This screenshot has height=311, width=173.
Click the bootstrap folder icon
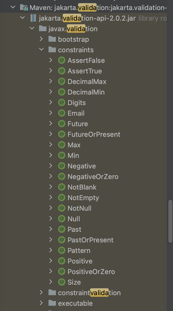[52, 39]
